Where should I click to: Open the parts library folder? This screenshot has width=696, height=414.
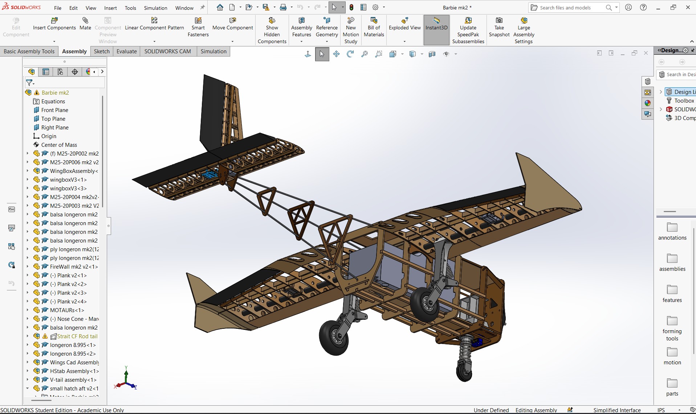(672, 387)
